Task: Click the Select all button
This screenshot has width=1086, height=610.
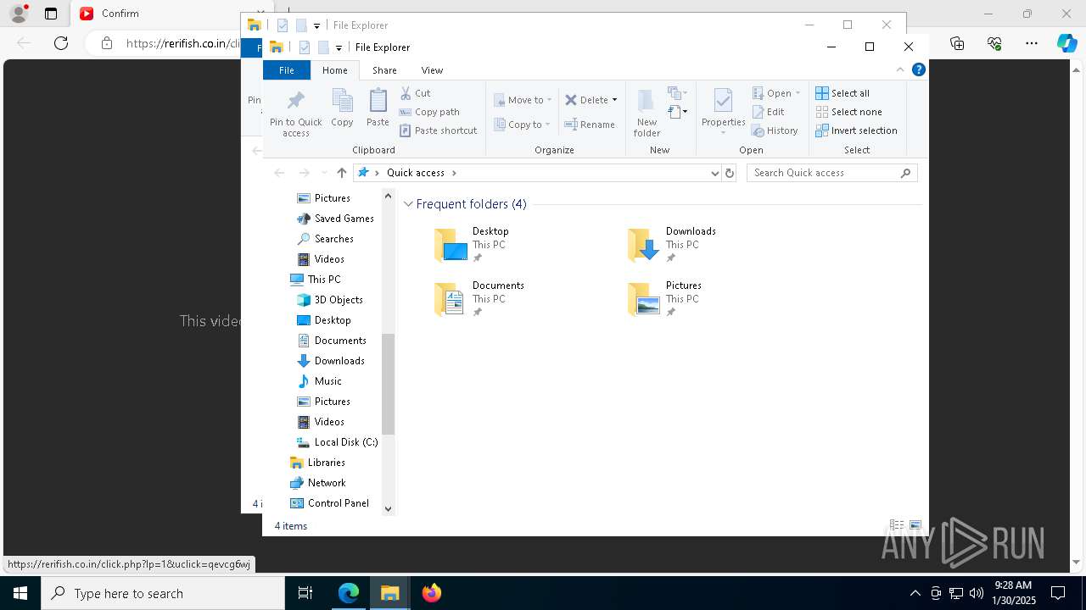Action: click(x=842, y=93)
